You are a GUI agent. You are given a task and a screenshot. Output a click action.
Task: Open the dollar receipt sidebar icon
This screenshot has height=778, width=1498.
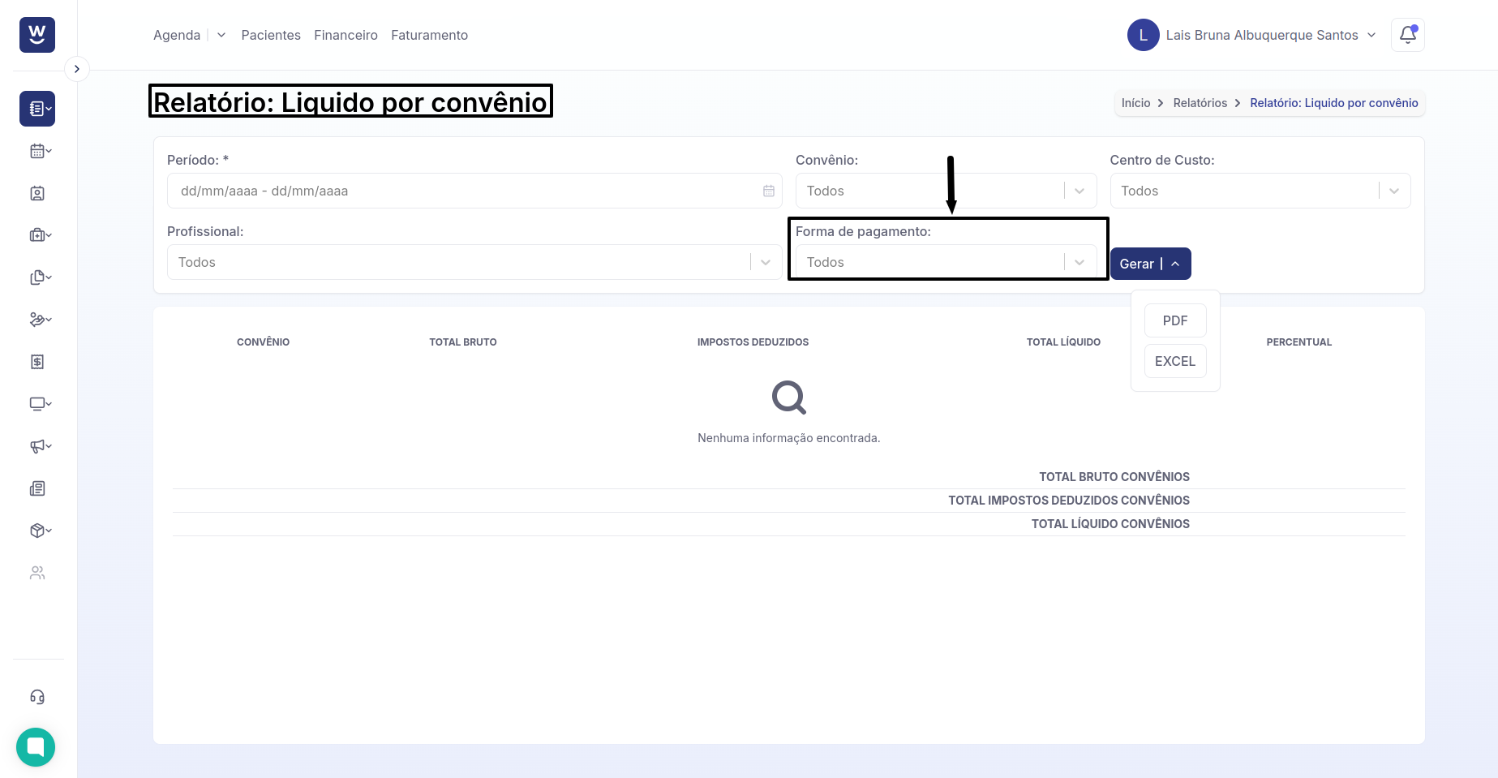point(37,362)
